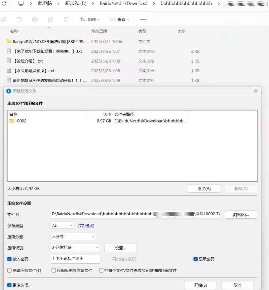Click the file icon of 【来了就能下载和观看】.txt
The width and height of the screenshot is (269, 290).
coord(9,51)
